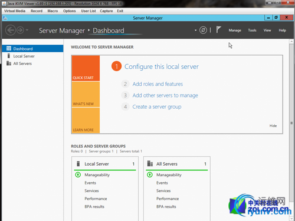Image resolution: width=295 pixels, height=221 pixels.
Task: Select Local Server in the left sidebar
Action: pyautogui.click(x=32, y=56)
